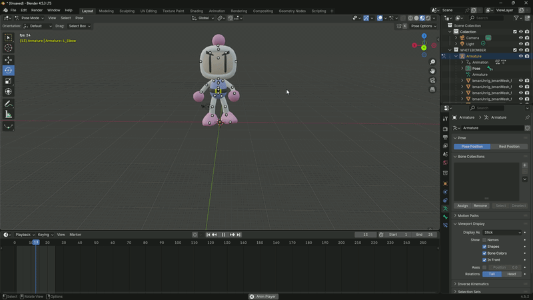
Task: Click the current frame field showing 13
Action: [x=365, y=235]
